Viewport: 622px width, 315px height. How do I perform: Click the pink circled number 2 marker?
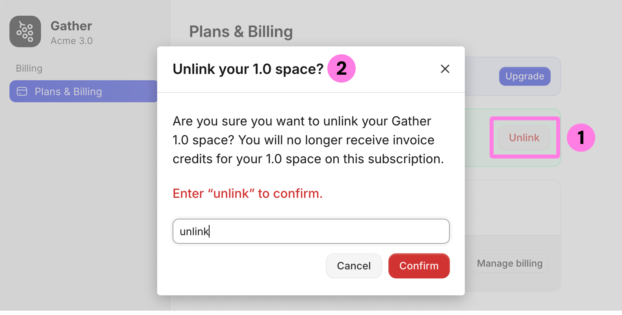click(341, 68)
